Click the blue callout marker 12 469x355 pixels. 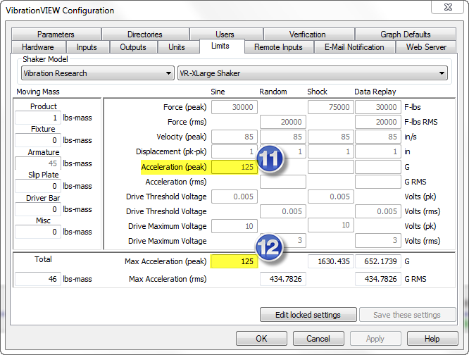pyautogui.click(x=270, y=247)
